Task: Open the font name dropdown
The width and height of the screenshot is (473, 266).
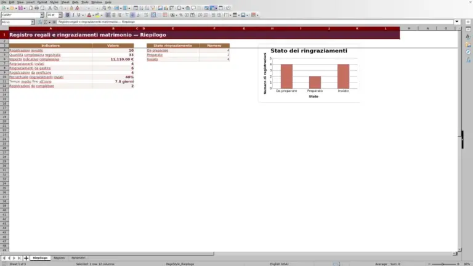Action: pyautogui.click(x=42, y=15)
